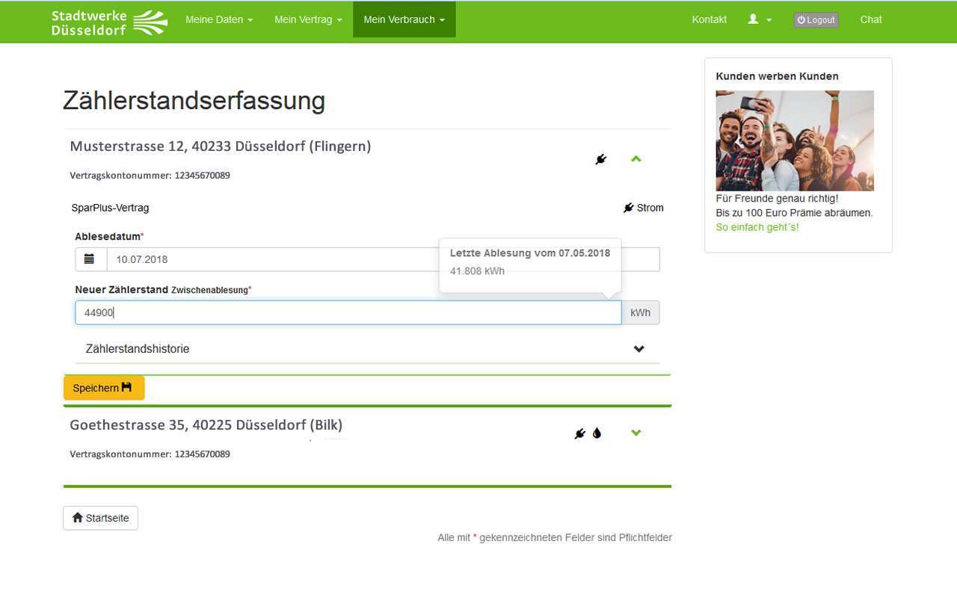Click the Logout button
The height and width of the screenshot is (609, 957).
tap(816, 20)
